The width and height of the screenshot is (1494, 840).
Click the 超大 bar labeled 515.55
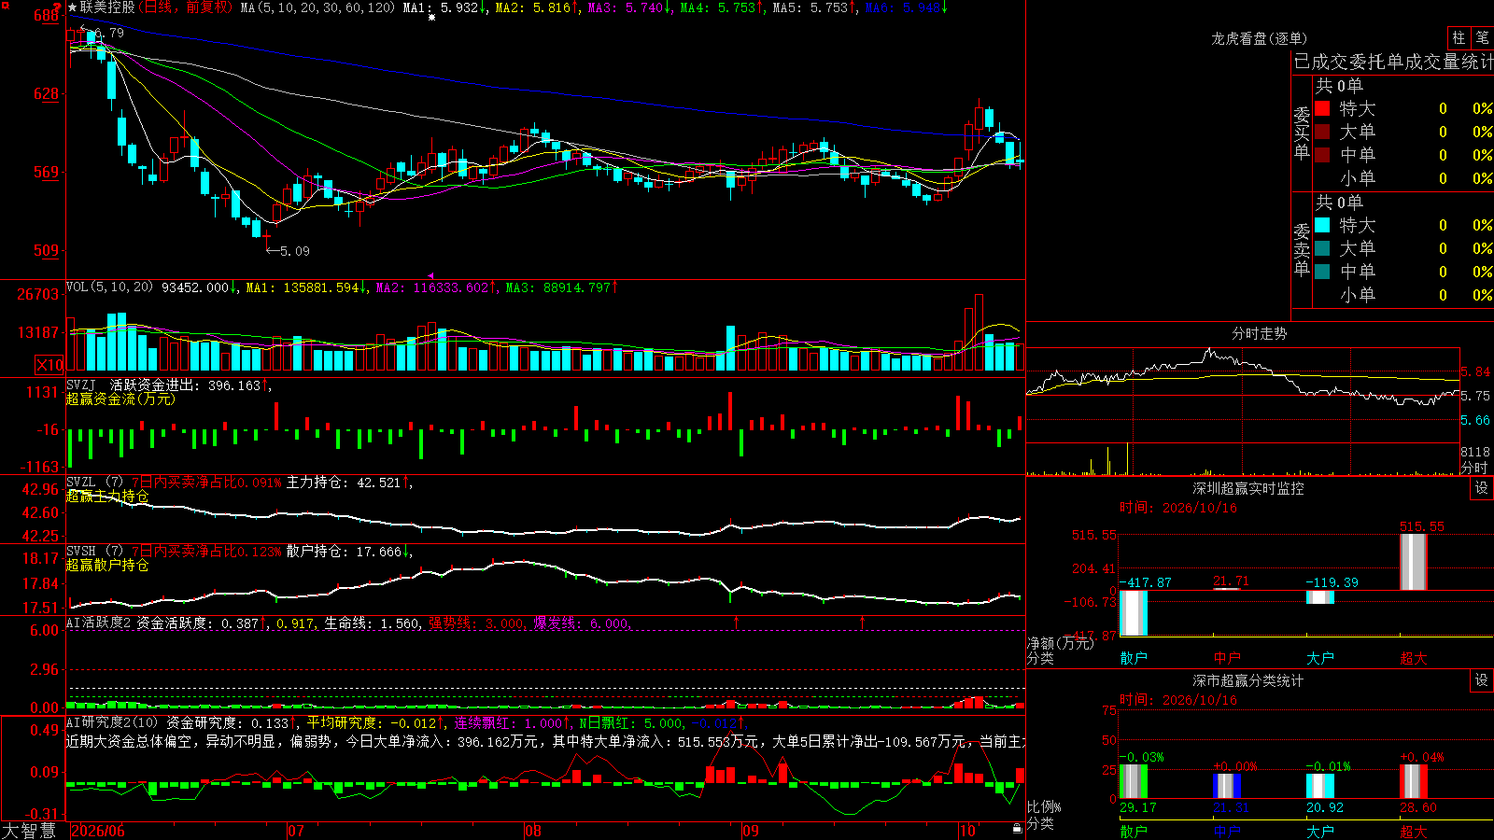[x=1414, y=562]
